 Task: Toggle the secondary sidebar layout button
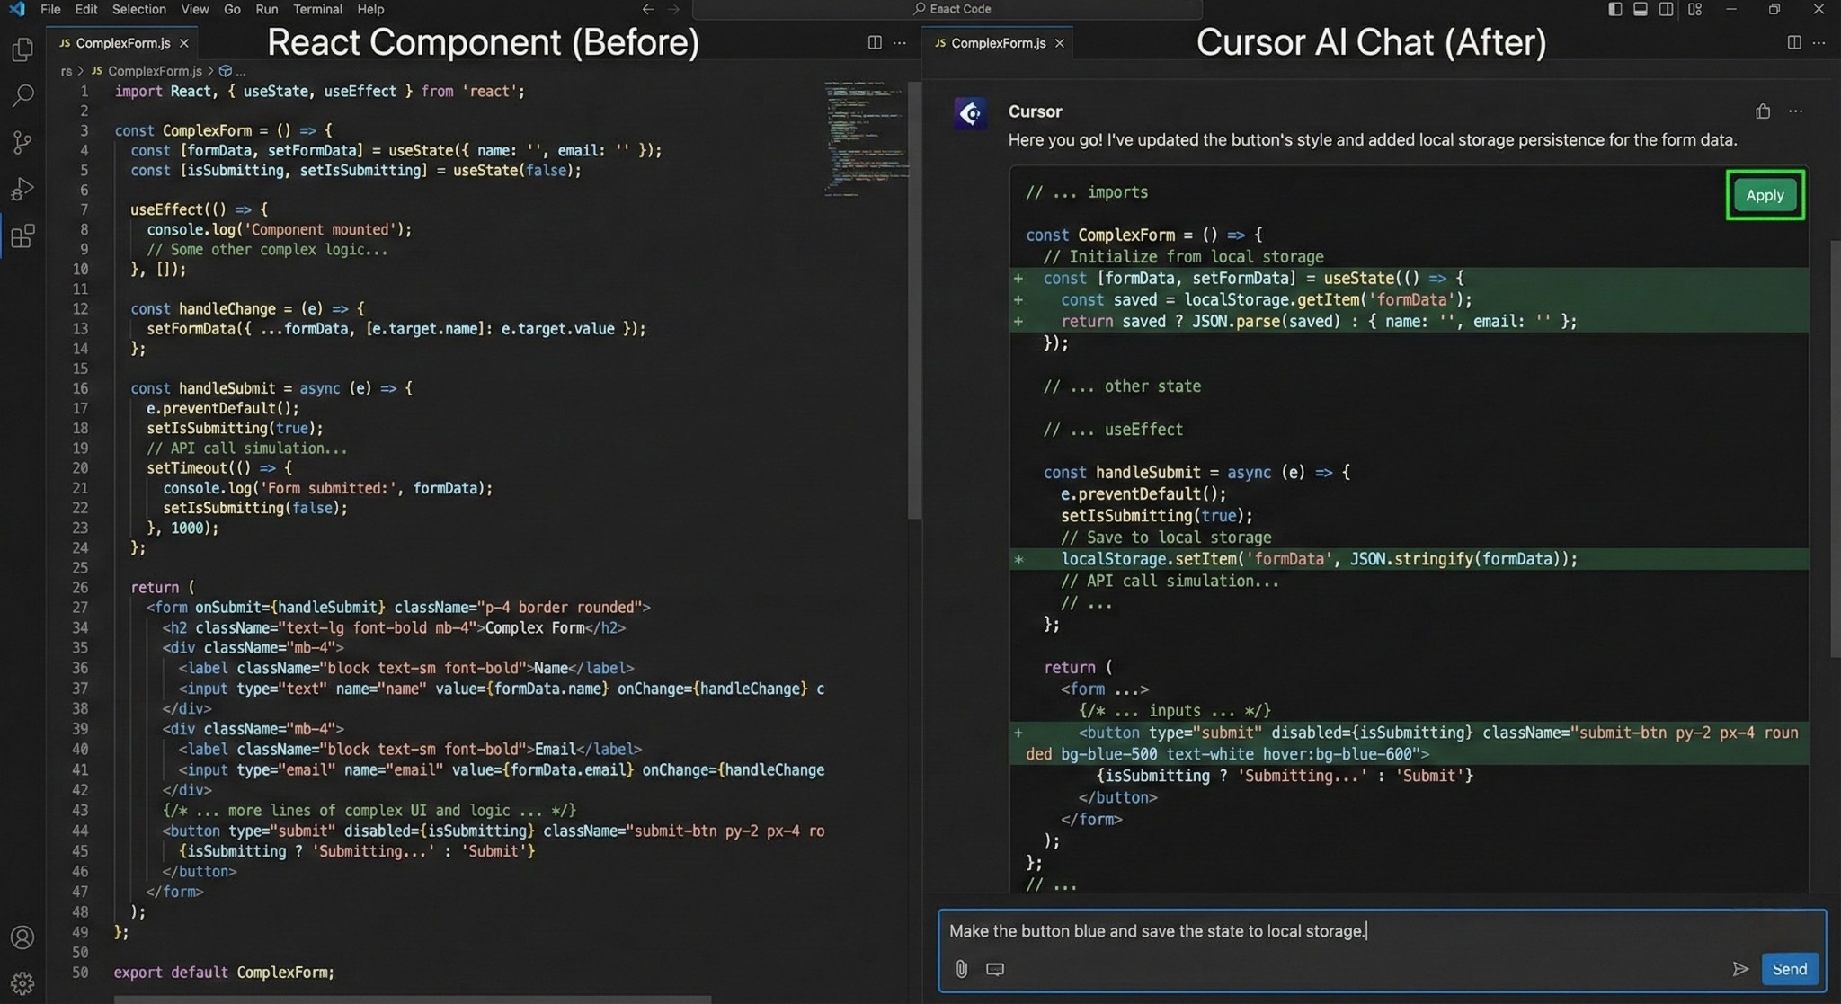1666,9
